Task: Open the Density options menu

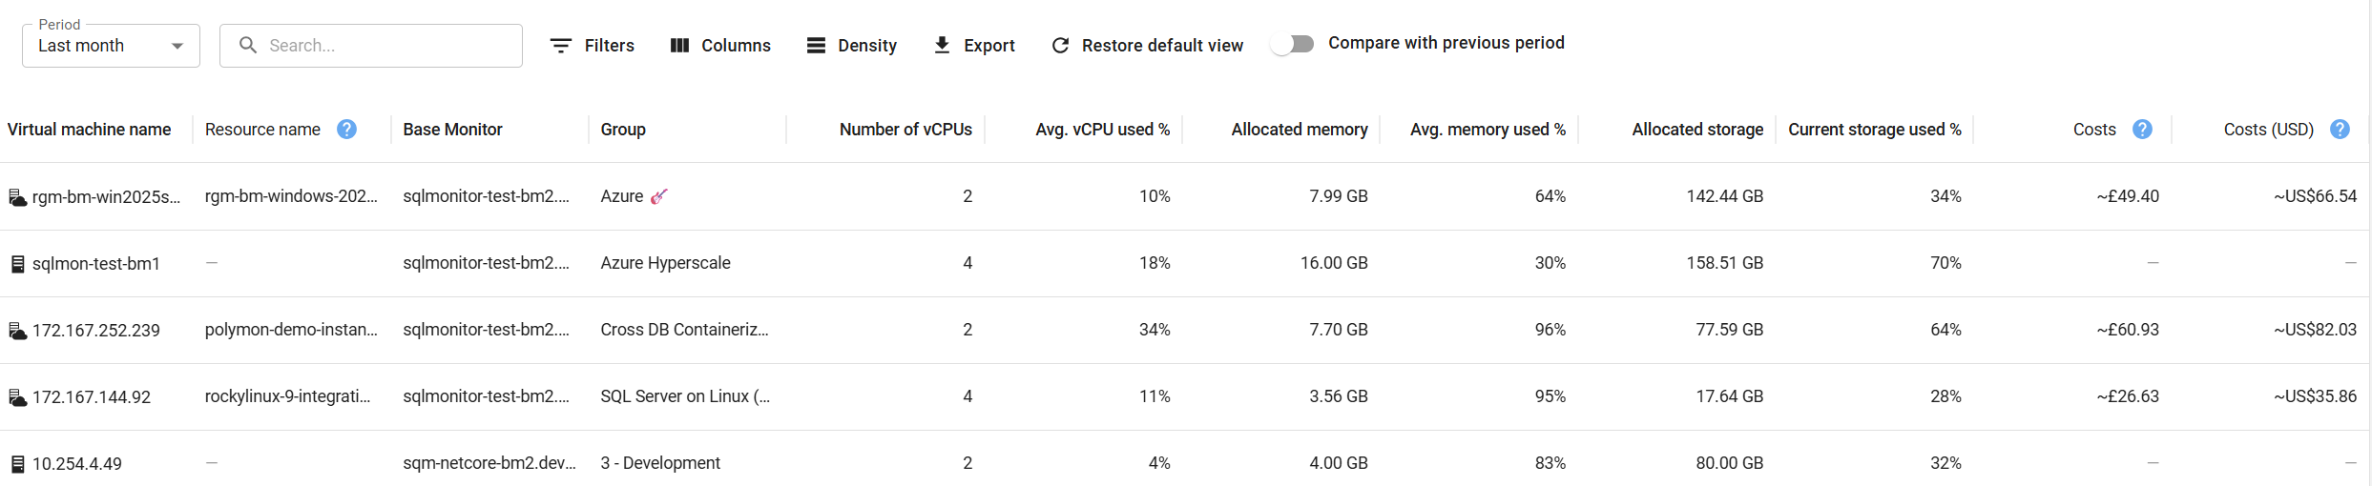Action: pyautogui.click(x=851, y=46)
